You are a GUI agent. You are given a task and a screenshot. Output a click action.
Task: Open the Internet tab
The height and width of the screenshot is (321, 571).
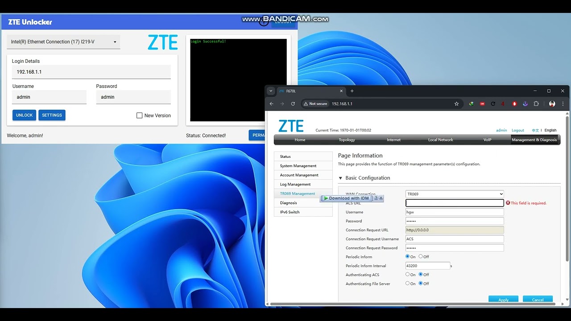[393, 140]
